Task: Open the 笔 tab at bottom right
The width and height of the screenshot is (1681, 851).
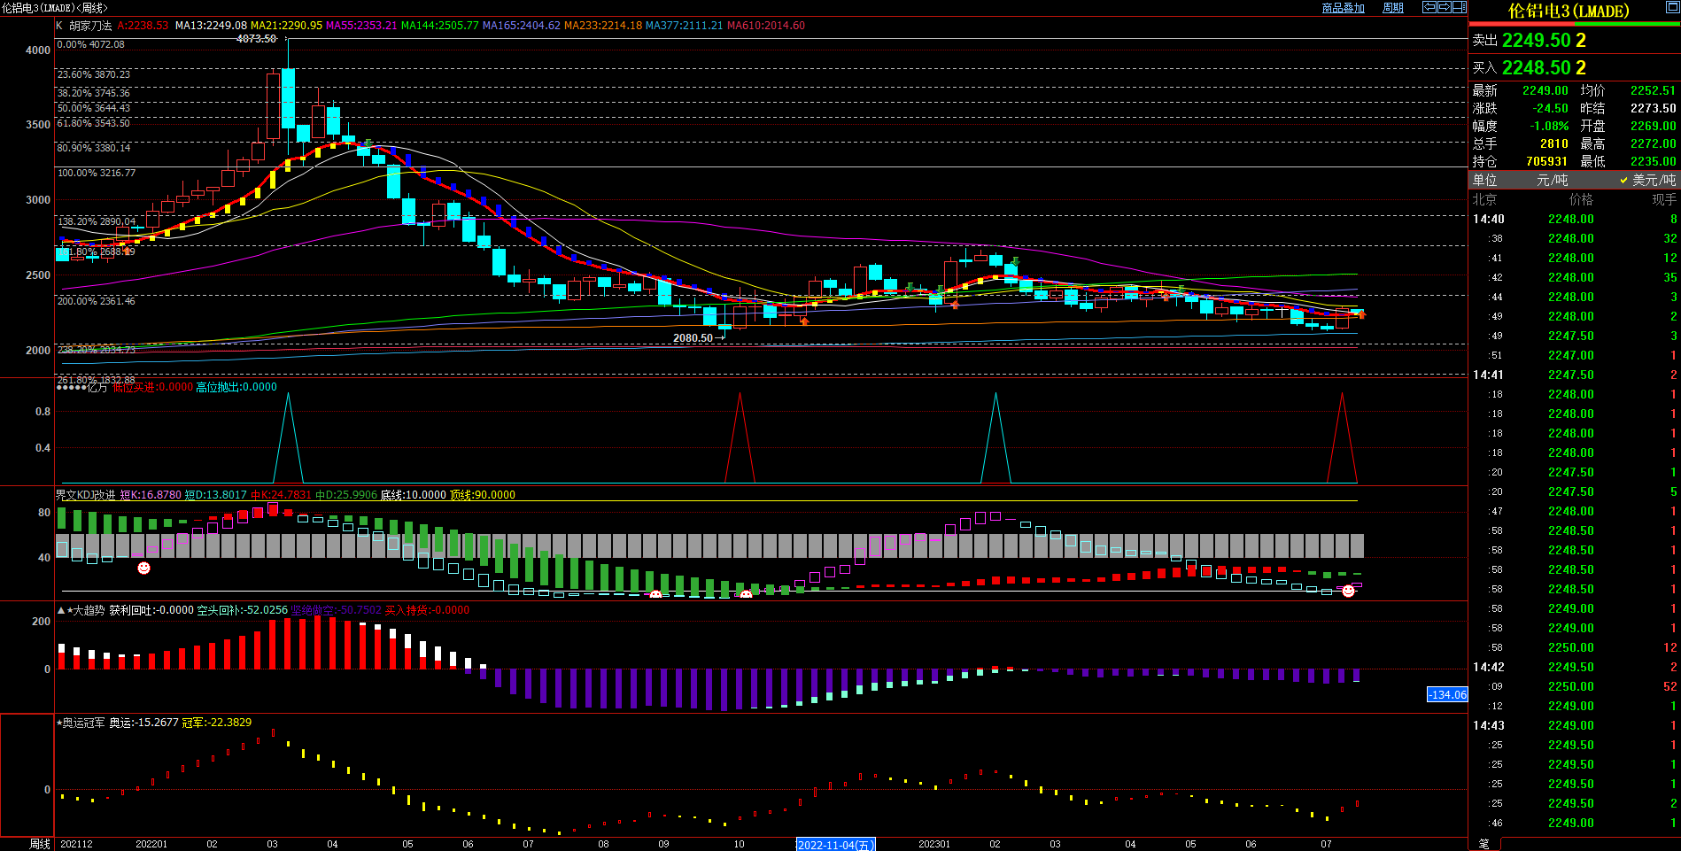Action: [1484, 844]
